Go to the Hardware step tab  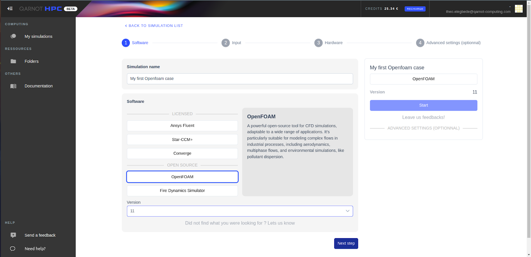coord(334,43)
